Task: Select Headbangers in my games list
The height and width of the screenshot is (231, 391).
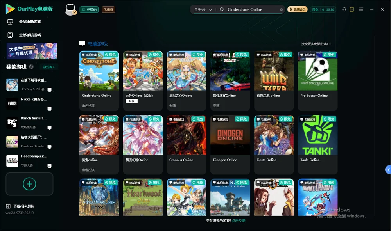Action: [29, 161]
